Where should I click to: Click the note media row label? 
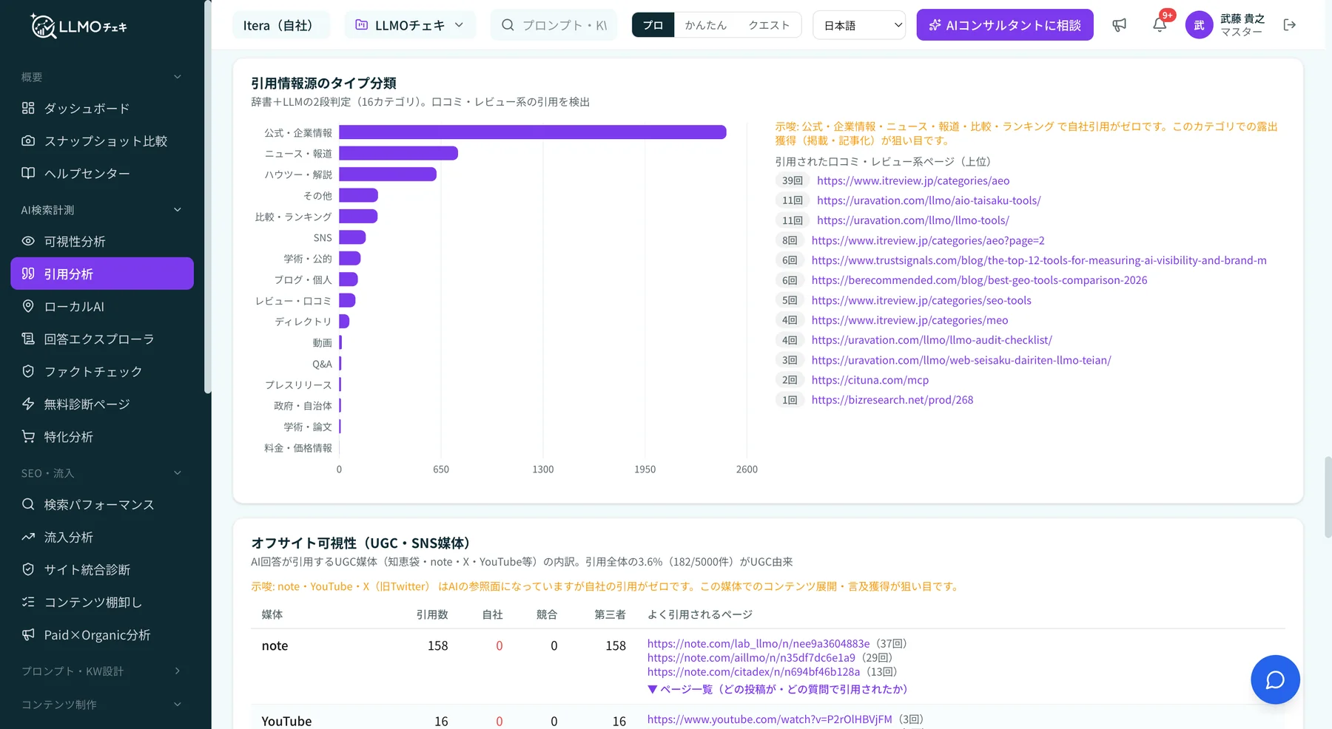point(275,645)
